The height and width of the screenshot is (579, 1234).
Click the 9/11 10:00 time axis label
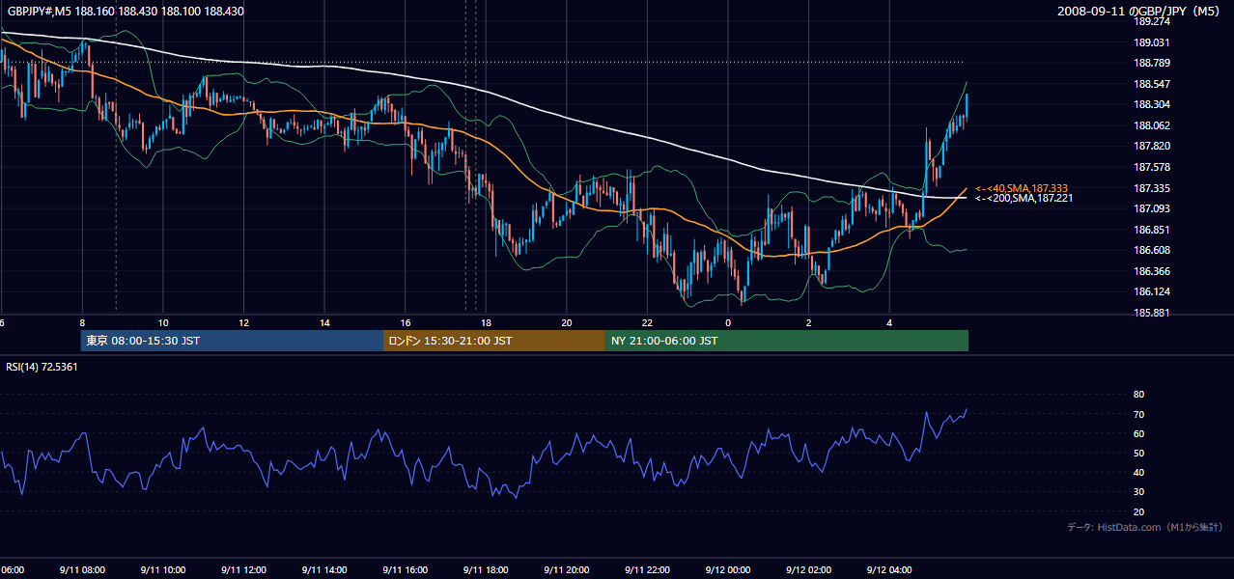coord(162,569)
